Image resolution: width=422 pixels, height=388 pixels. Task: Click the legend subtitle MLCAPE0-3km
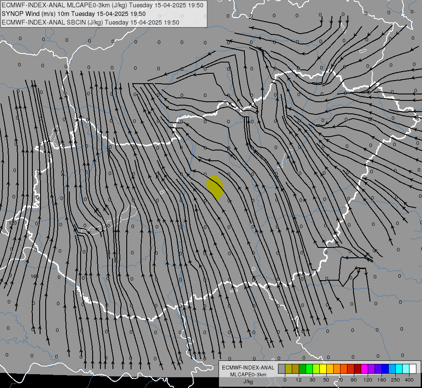click(248, 375)
